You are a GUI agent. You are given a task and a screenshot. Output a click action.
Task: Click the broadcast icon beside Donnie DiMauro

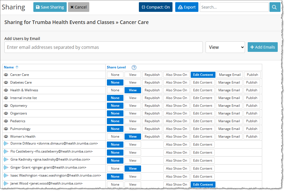[x=6, y=145]
